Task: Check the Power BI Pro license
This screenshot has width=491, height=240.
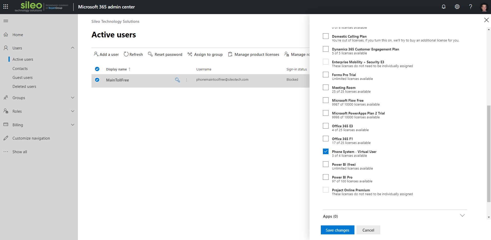Action: [325, 177]
